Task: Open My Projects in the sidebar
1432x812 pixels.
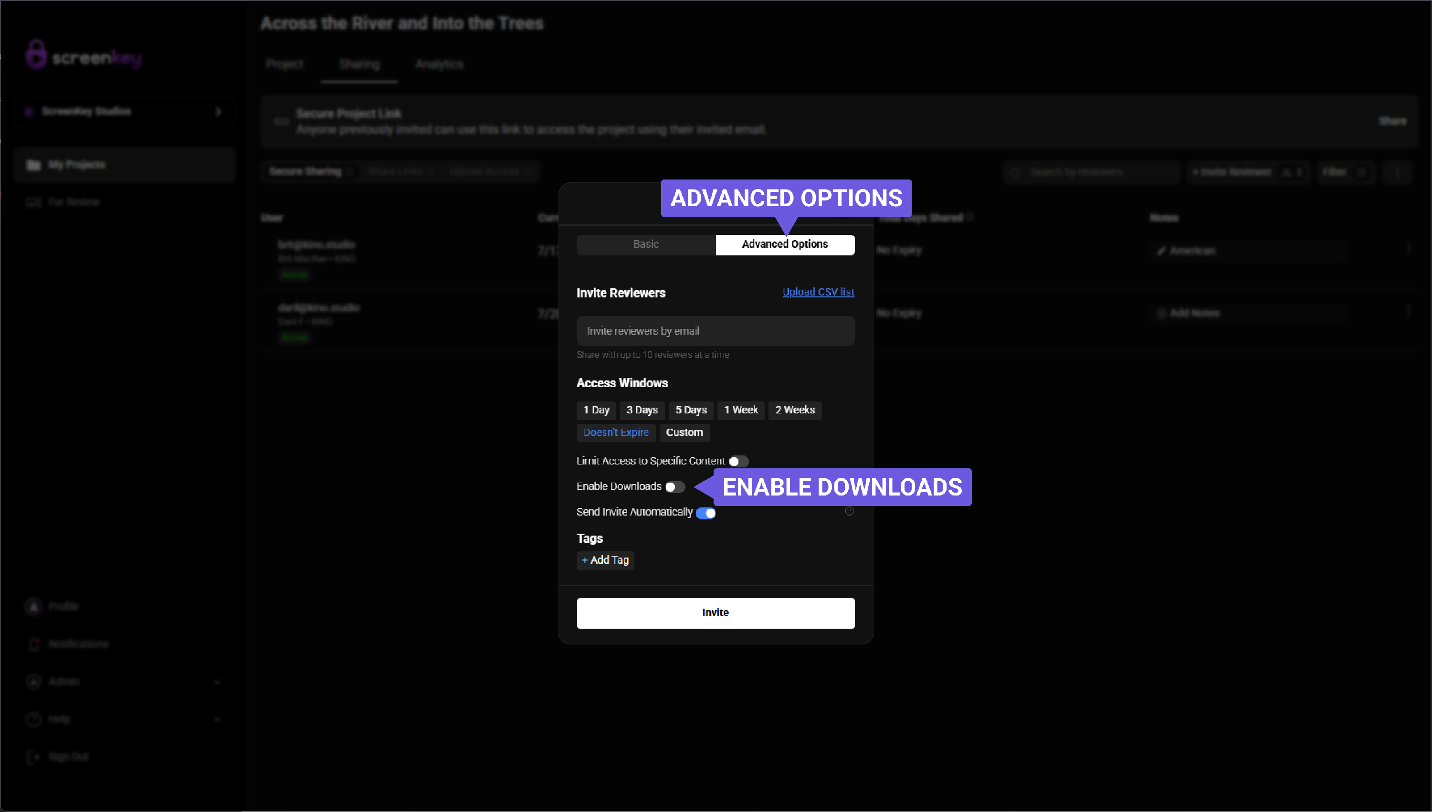Action: (124, 165)
